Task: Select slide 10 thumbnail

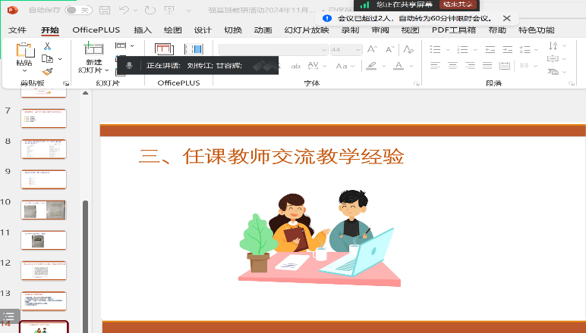Action: coord(43,210)
